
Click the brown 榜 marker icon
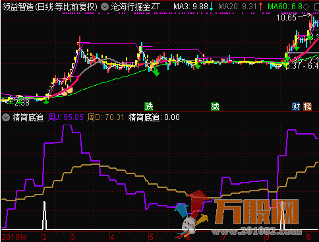308,107
